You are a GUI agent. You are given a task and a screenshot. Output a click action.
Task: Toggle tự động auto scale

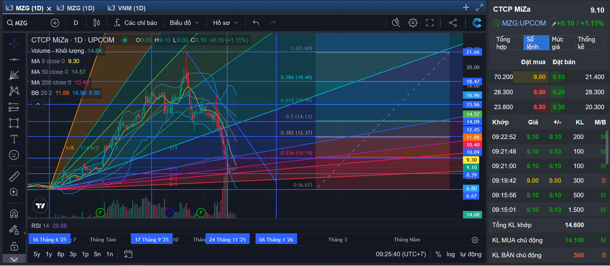pyautogui.click(x=471, y=254)
